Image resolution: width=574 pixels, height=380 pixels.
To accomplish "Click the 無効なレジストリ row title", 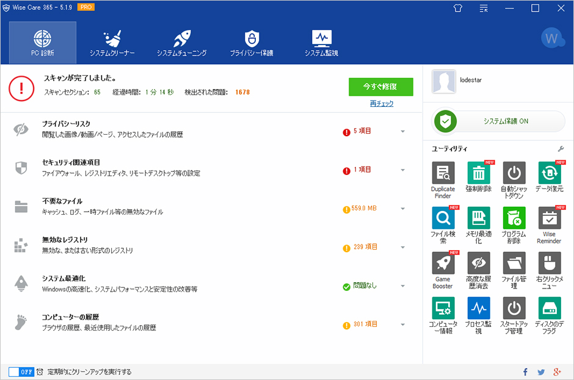I will point(65,240).
